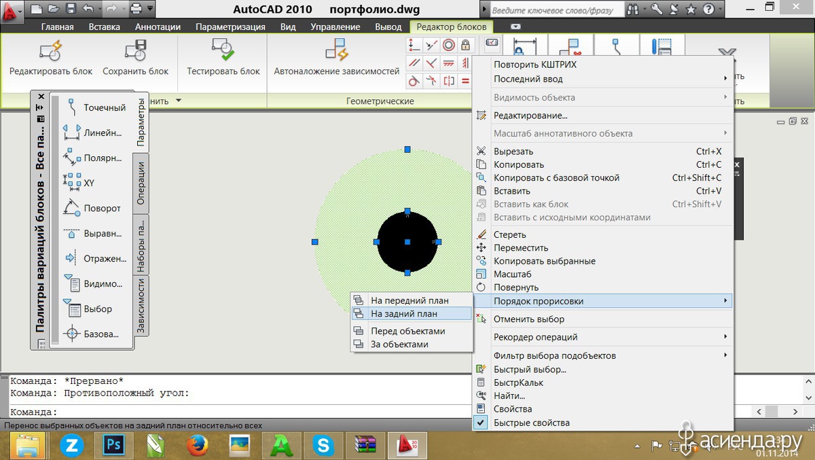This screenshot has width=815, height=460.
Task: Click the Edit Block ribbon button
Action: (x=51, y=57)
